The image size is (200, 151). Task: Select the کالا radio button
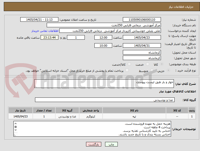pyautogui.click(x=162, y=64)
